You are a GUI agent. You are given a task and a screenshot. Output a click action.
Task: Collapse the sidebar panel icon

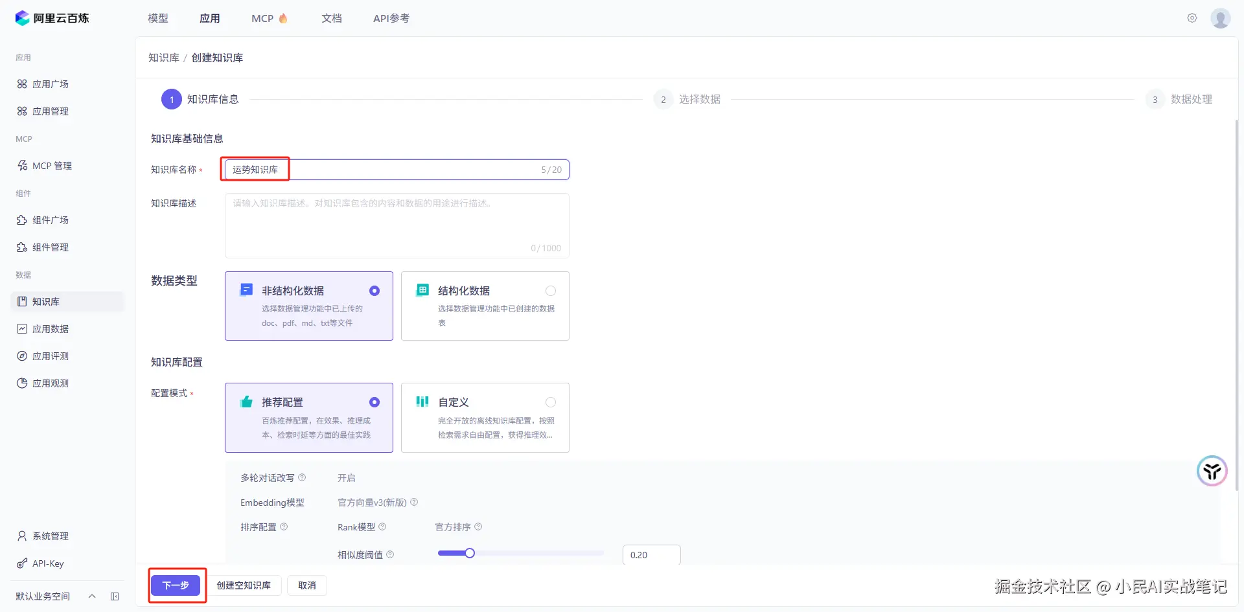pos(115,596)
